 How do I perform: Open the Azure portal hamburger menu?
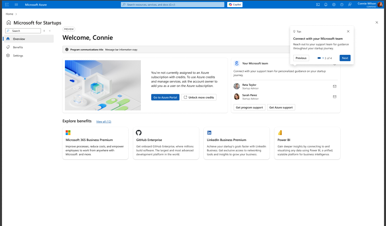[x=16, y=4]
